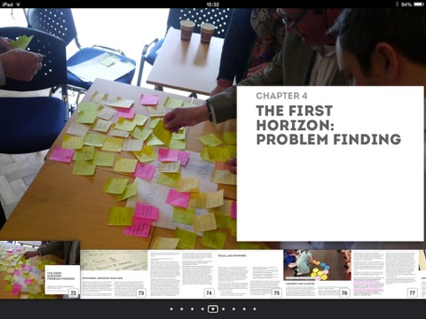Jump to page 74 thumbnail
This screenshot has width=426, height=319.
coord(182,274)
